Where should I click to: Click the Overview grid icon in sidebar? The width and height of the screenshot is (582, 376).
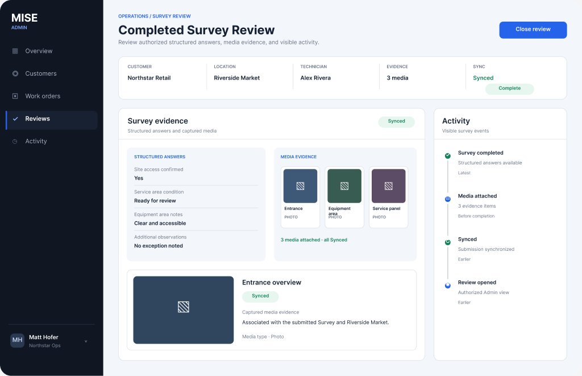click(15, 51)
